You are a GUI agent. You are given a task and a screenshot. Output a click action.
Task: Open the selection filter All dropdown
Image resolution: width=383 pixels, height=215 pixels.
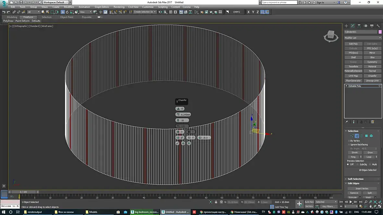point(33,12)
